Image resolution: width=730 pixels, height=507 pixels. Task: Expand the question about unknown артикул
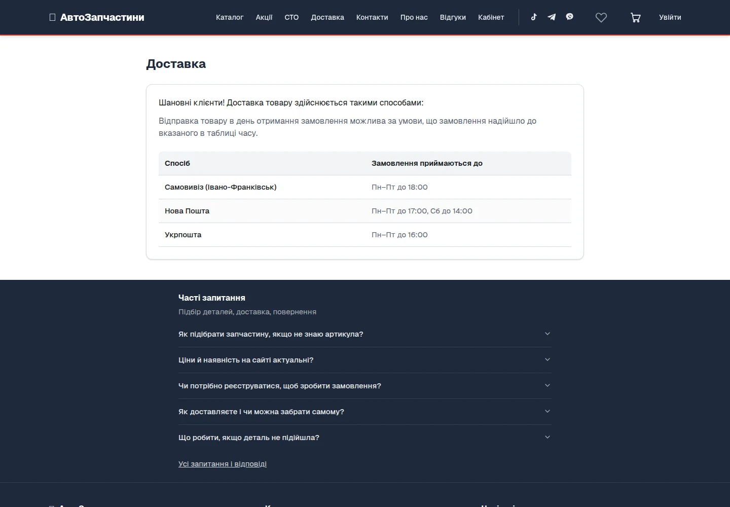point(365,334)
